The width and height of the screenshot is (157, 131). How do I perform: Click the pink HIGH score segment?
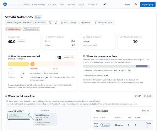click(x=64, y=64)
